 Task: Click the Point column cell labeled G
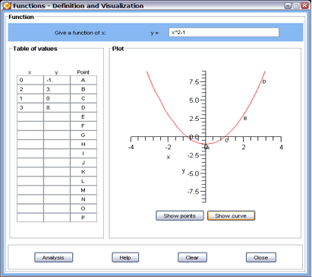coord(84,135)
